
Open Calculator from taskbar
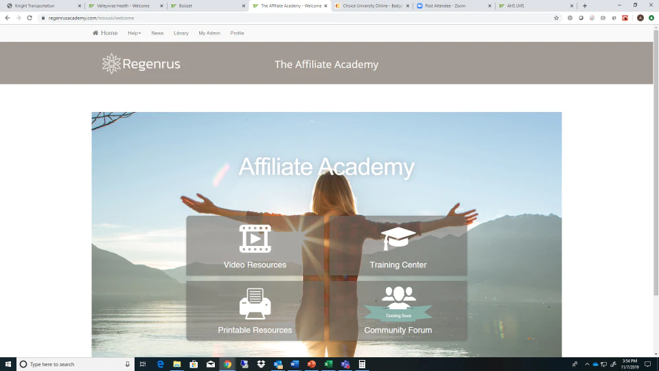(362, 364)
